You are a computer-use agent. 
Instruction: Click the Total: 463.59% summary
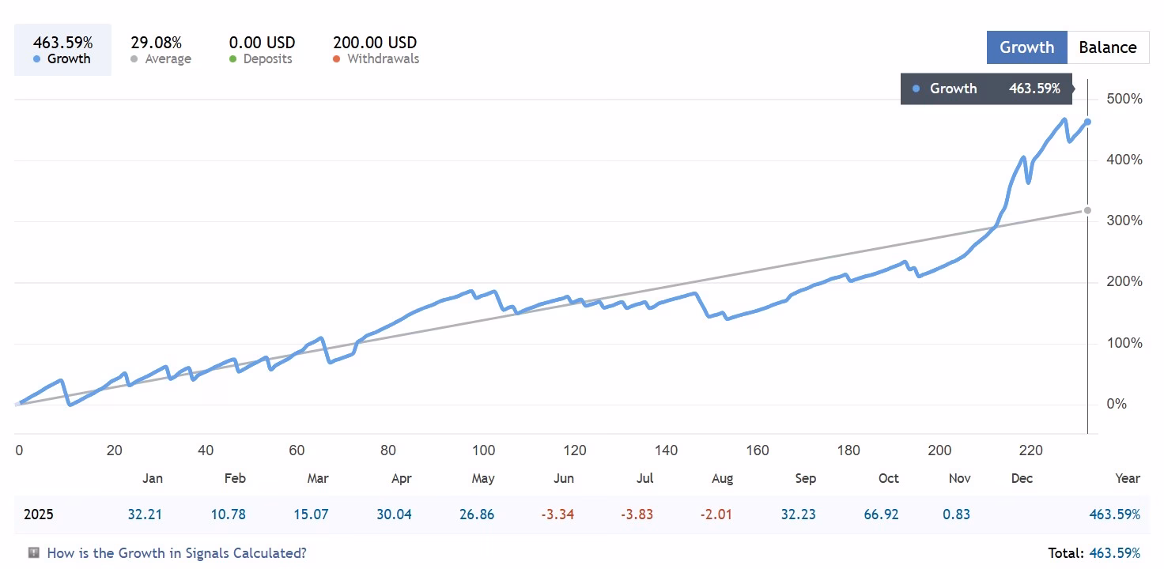1094,553
